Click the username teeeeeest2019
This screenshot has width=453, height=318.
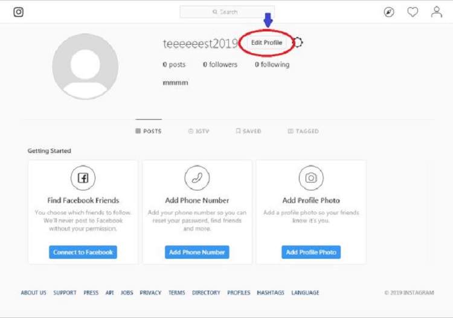pyautogui.click(x=200, y=44)
